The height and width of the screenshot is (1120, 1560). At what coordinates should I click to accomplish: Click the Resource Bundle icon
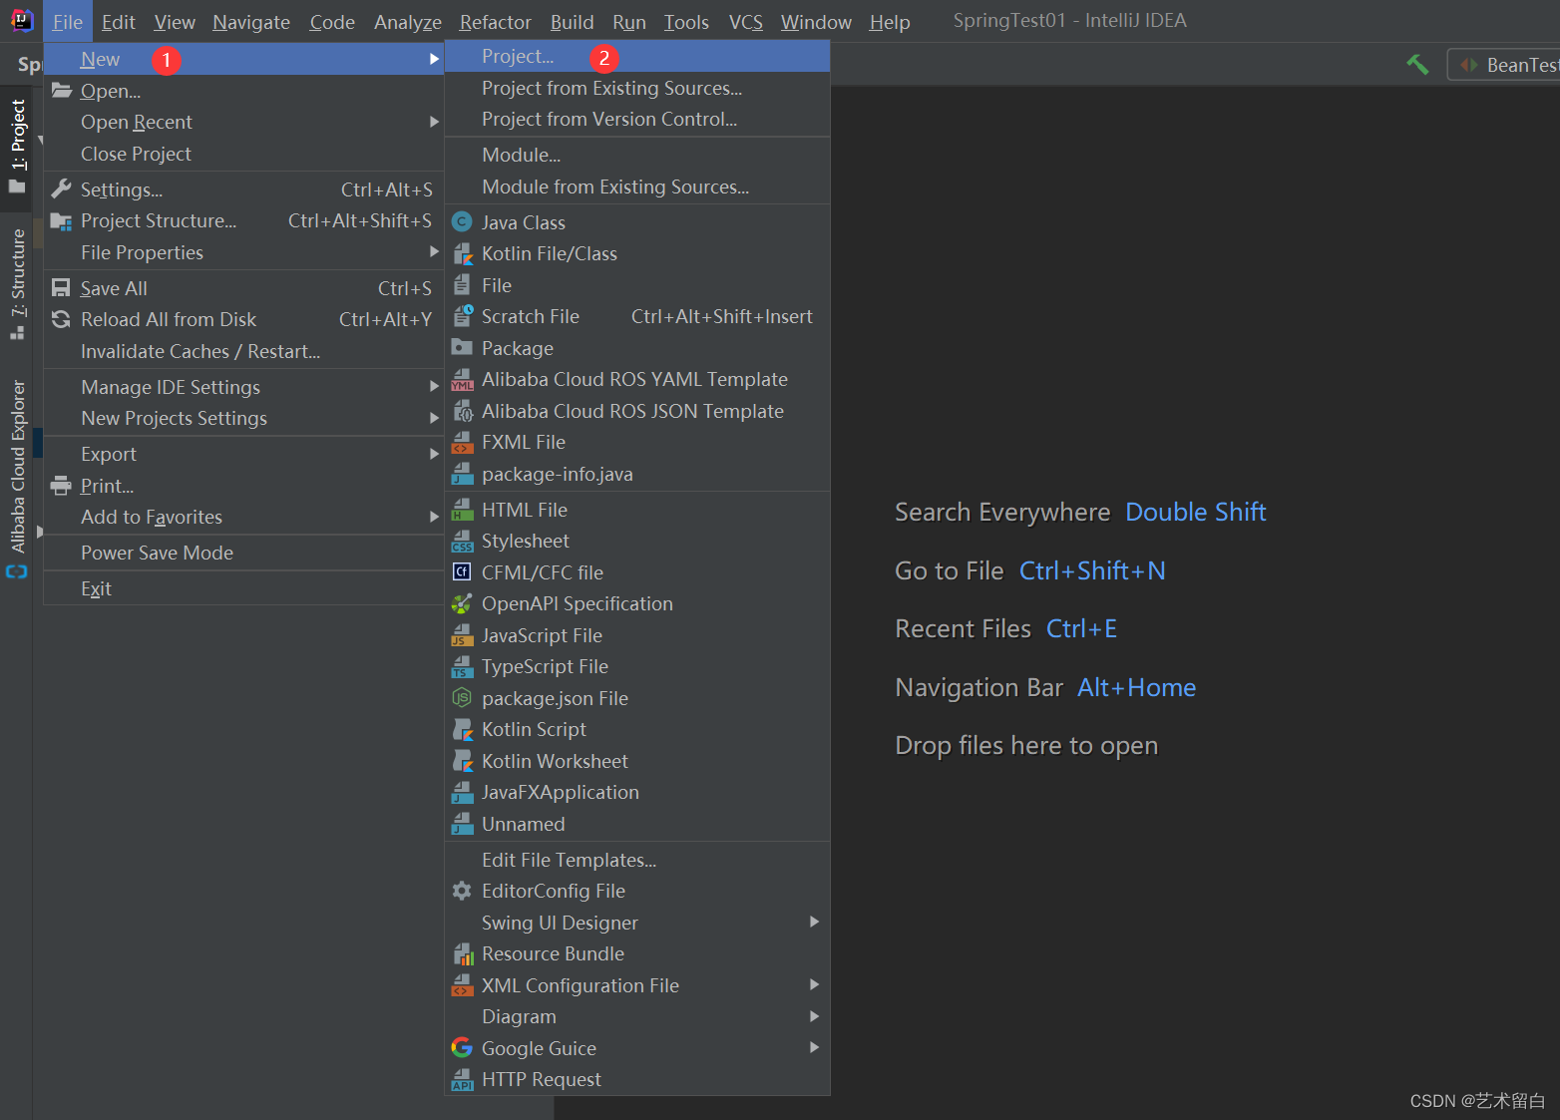462,953
